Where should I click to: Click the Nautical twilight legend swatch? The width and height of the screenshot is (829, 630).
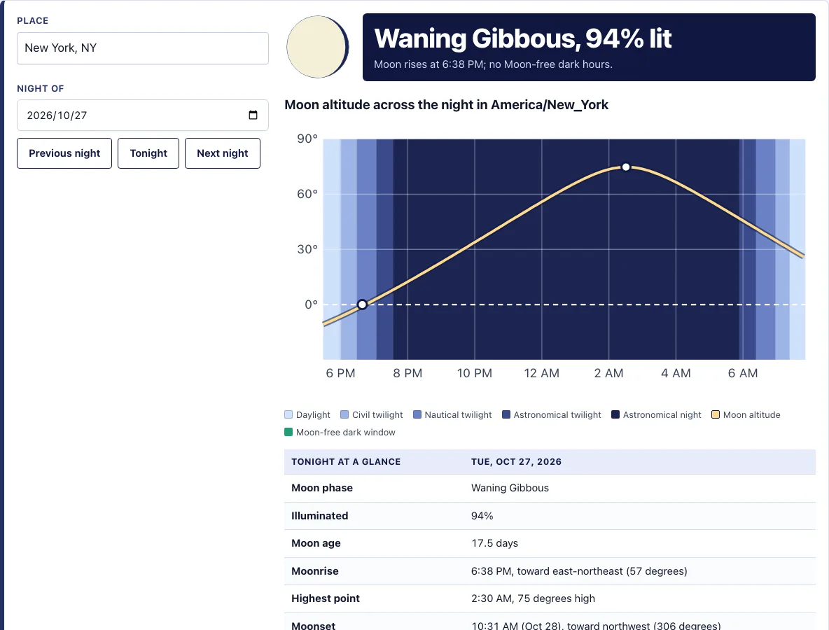coord(417,414)
